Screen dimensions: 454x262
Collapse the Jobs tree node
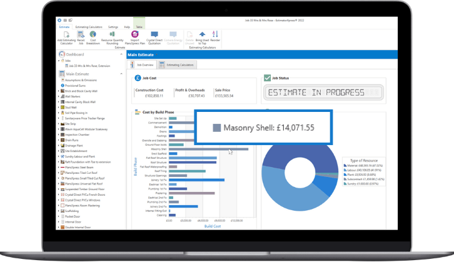click(59, 60)
